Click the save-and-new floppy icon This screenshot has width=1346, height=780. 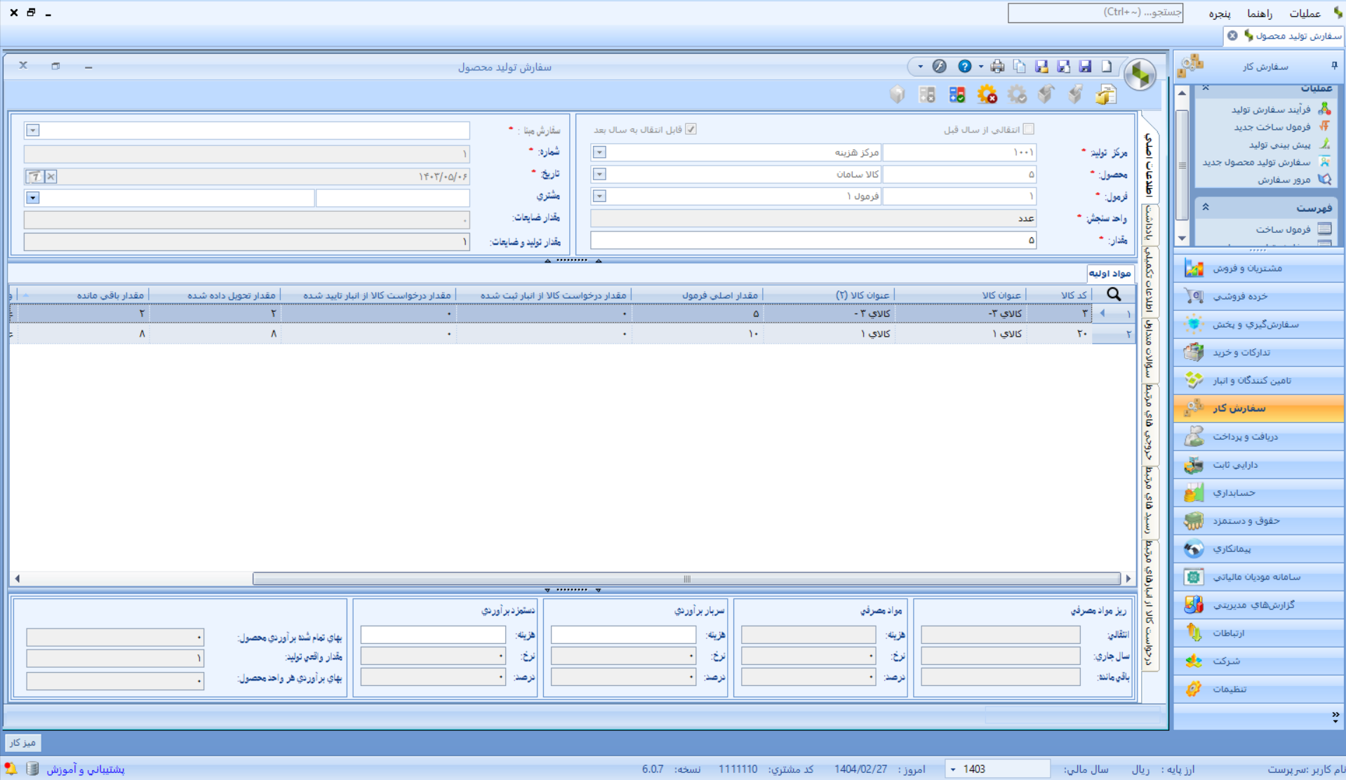(x=1063, y=67)
